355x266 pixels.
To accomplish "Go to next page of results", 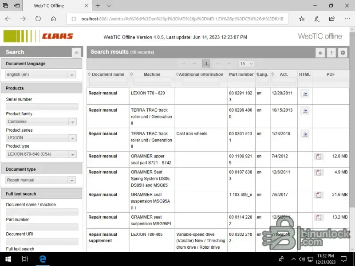I will coord(218,63).
